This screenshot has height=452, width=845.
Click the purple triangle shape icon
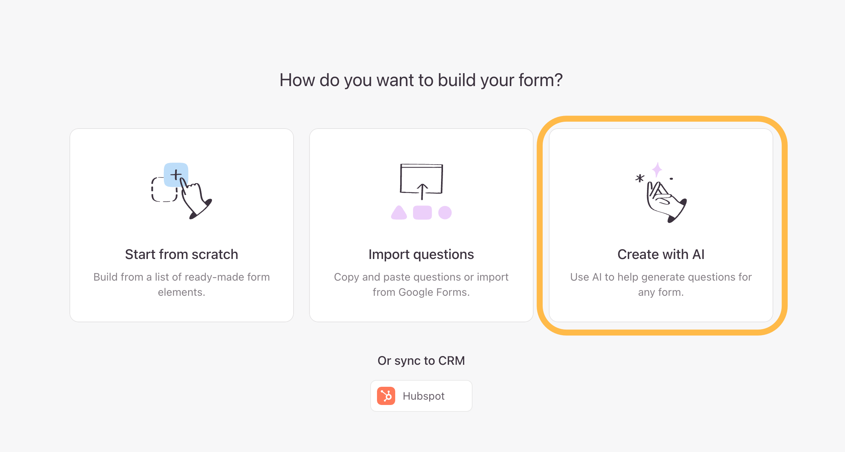click(x=399, y=213)
